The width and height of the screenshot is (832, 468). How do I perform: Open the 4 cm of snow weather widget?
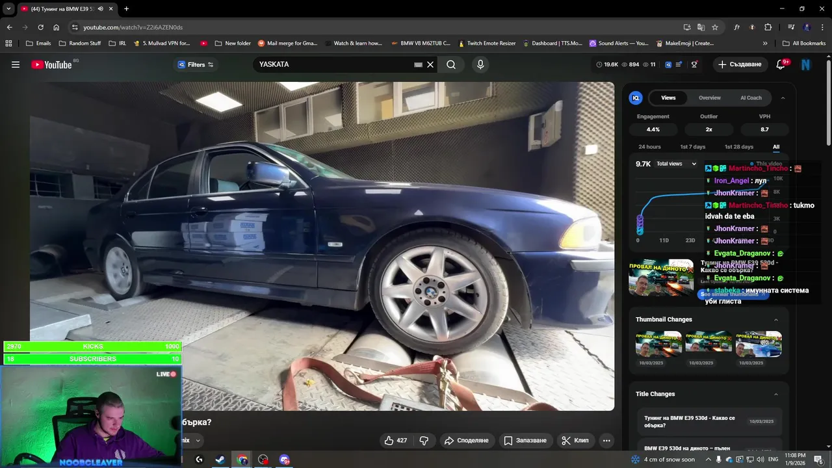tap(663, 460)
